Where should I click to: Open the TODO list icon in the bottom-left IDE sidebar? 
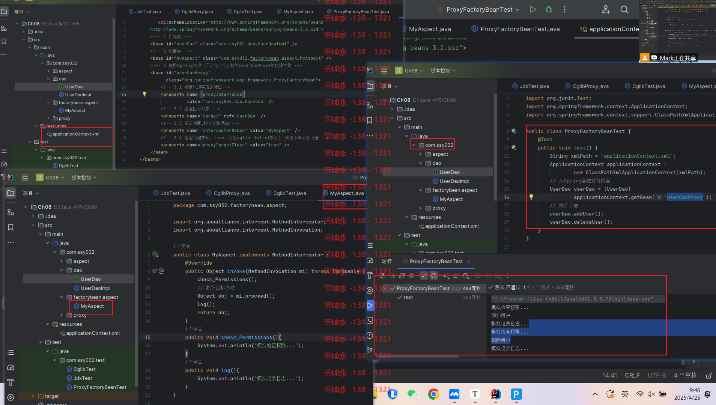[11, 352]
